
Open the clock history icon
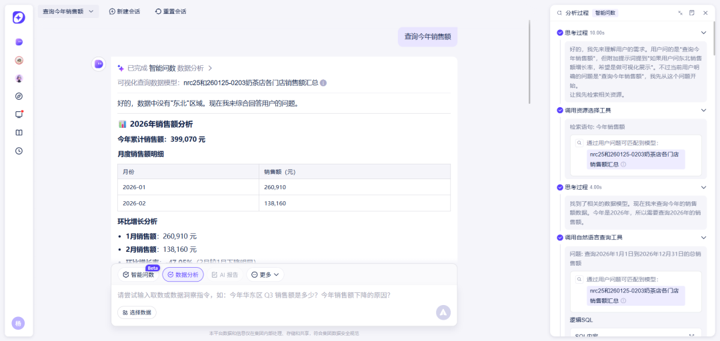pyautogui.click(x=19, y=151)
